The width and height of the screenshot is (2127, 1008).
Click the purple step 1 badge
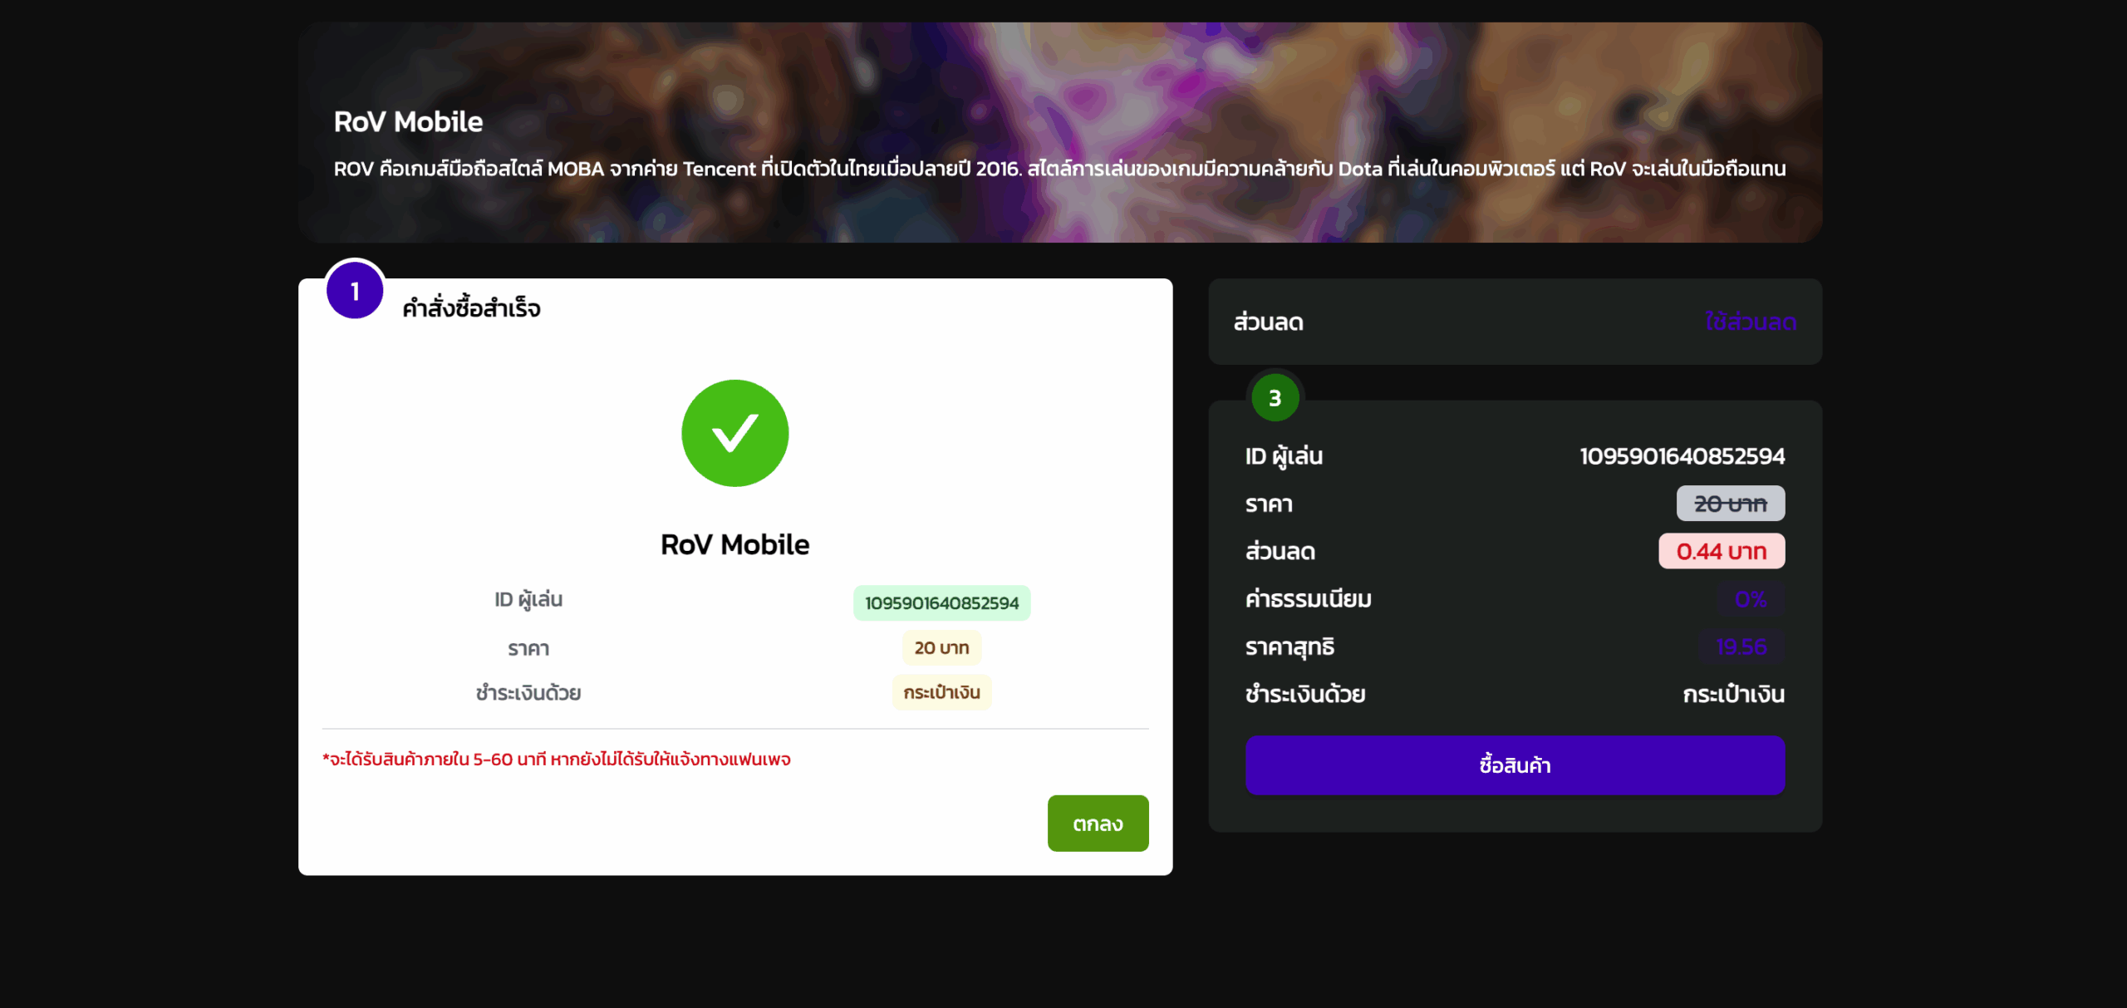[355, 291]
